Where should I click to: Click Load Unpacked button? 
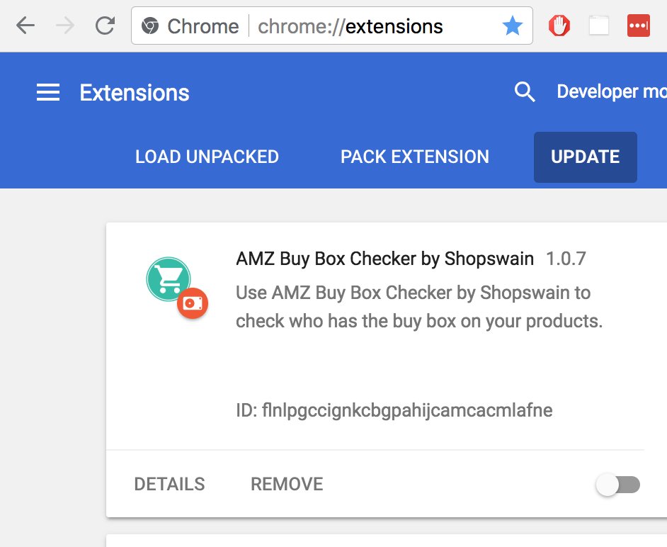pos(207,157)
